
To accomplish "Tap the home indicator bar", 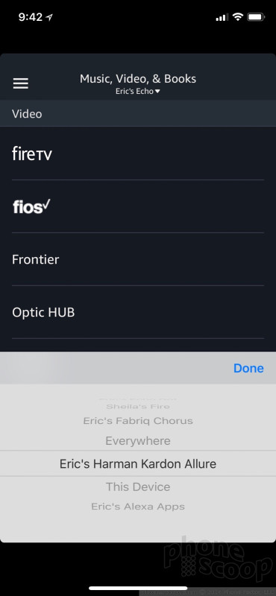I will 138,588.
